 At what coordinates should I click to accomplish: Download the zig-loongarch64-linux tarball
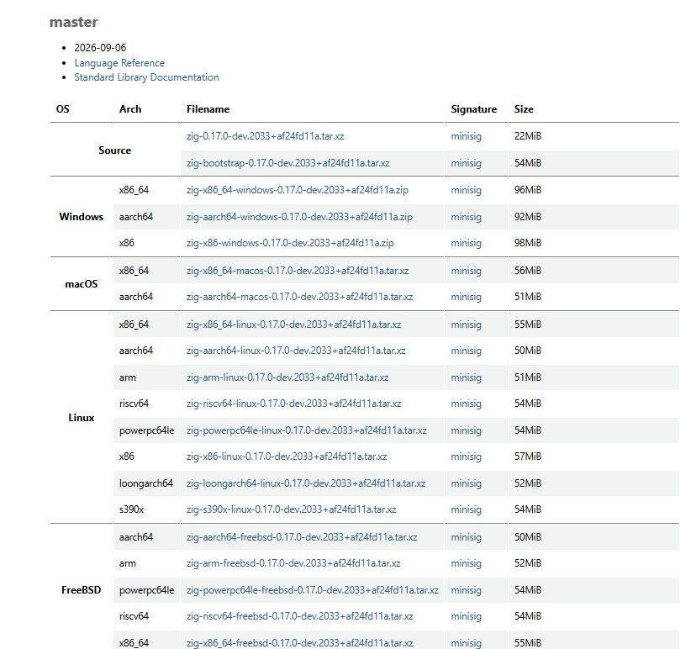click(x=306, y=483)
